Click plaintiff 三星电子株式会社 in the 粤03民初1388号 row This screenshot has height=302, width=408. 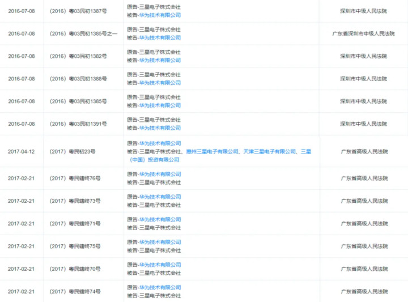click(x=160, y=75)
